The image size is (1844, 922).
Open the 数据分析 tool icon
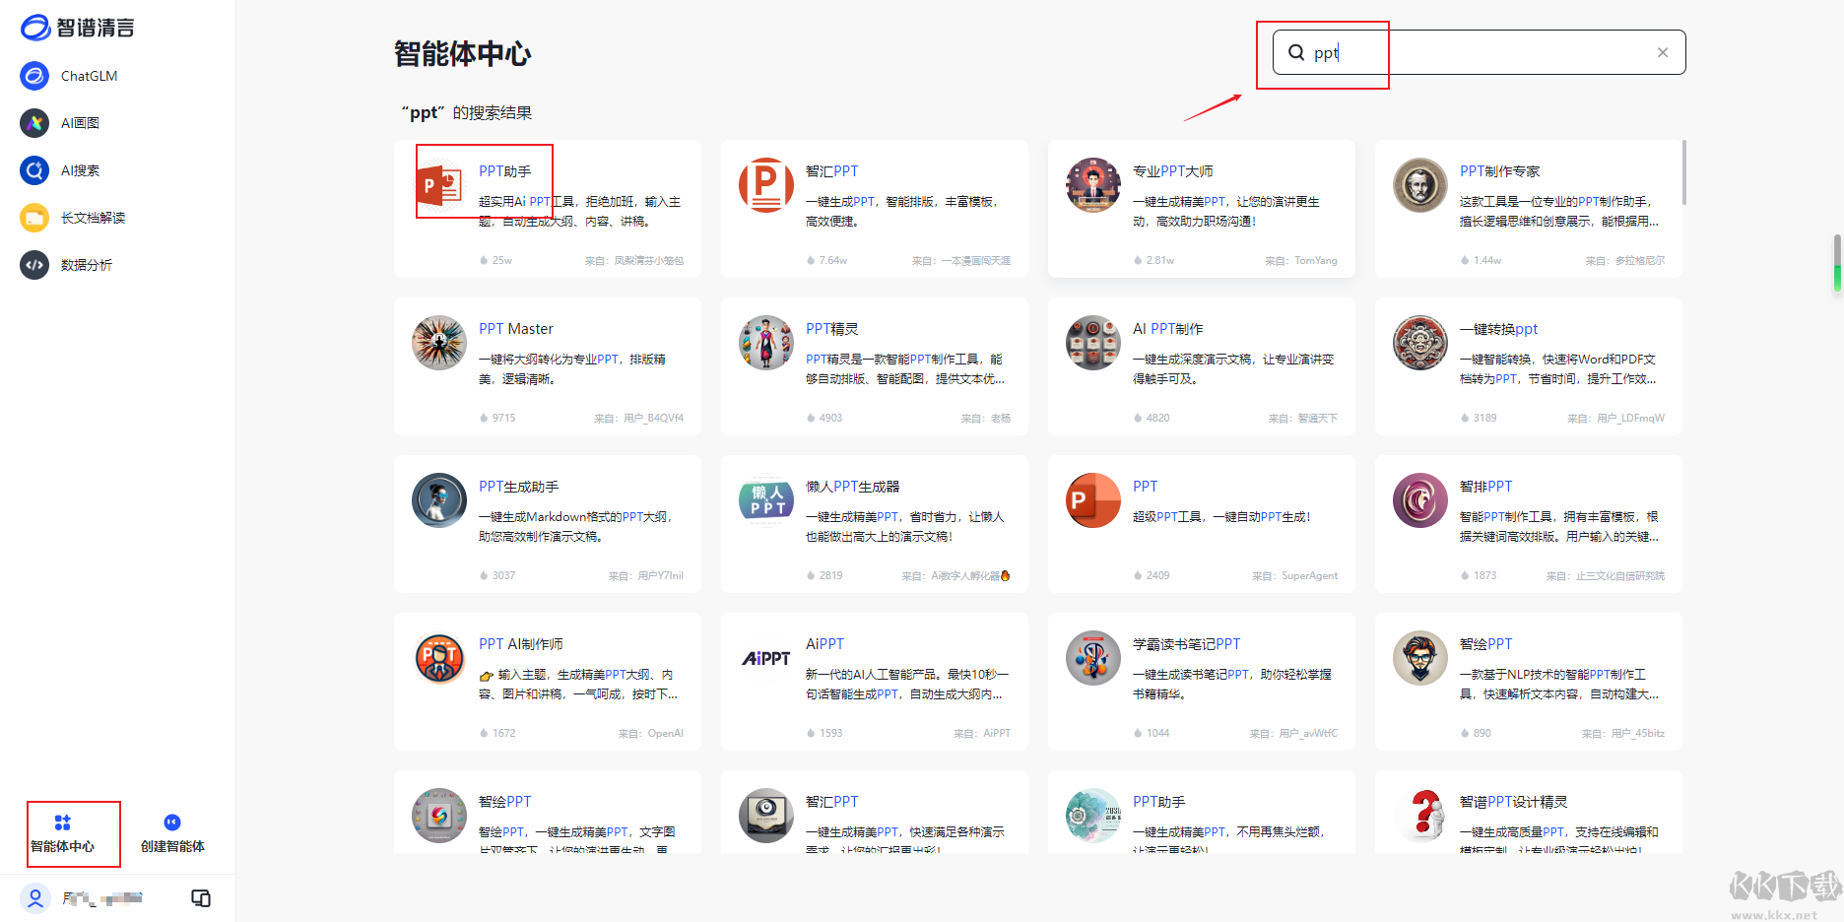coord(34,264)
